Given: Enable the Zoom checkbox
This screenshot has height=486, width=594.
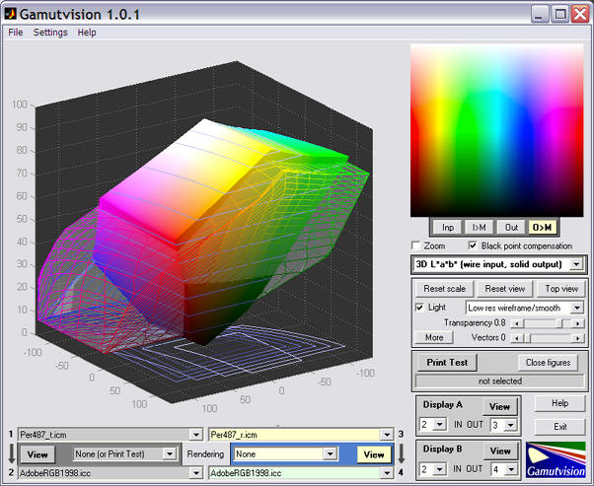Looking at the screenshot, I should [416, 246].
